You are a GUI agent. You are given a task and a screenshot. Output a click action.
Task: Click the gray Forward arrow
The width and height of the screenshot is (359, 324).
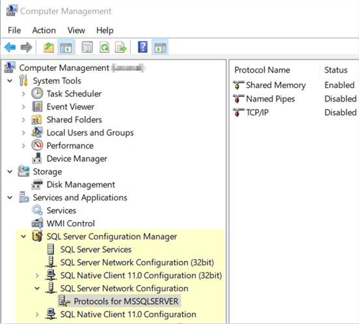tap(26, 47)
